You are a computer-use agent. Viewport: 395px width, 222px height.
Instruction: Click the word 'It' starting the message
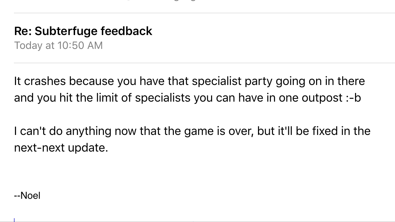point(17,81)
